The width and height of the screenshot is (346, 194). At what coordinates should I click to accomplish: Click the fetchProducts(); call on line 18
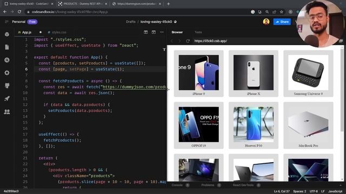[62, 140]
